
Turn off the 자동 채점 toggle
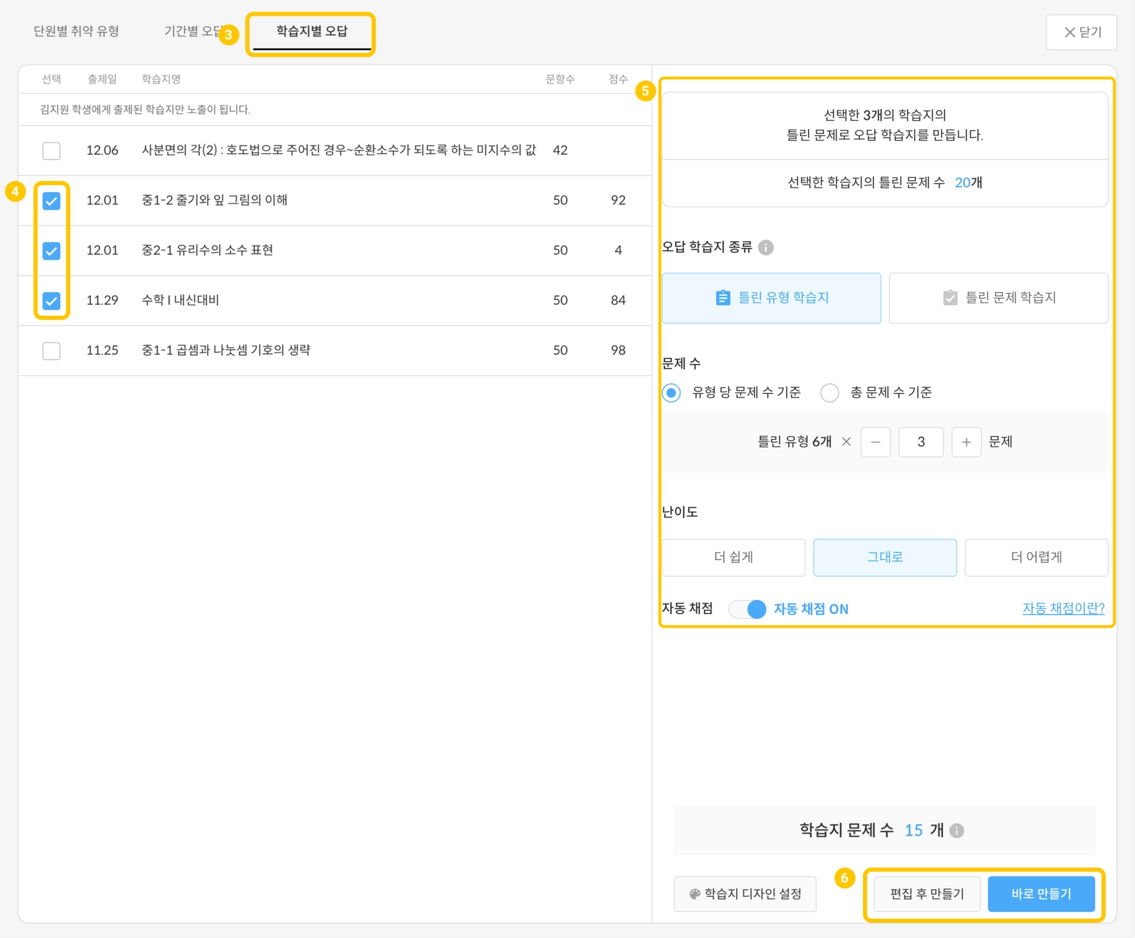[748, 609]
